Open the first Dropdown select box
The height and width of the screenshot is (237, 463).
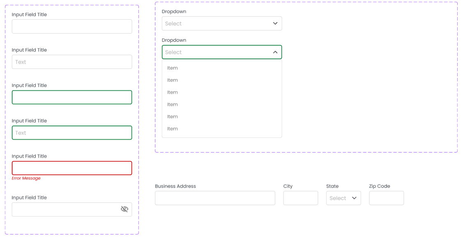pyautogui.click(x=222, y=24)
